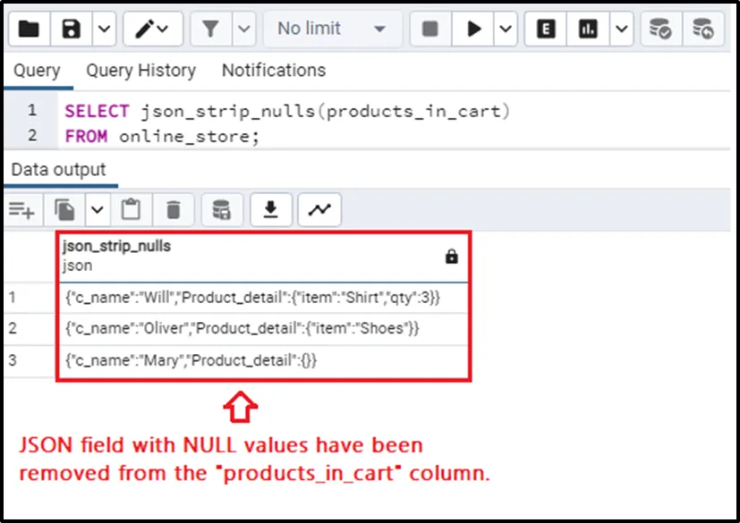Click the Filter rows funnel icon
740x523 pixels.
(x=210, y=30)
